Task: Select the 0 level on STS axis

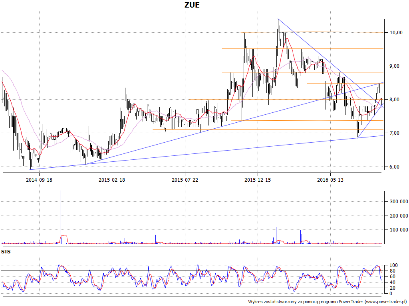Action: 391,294
